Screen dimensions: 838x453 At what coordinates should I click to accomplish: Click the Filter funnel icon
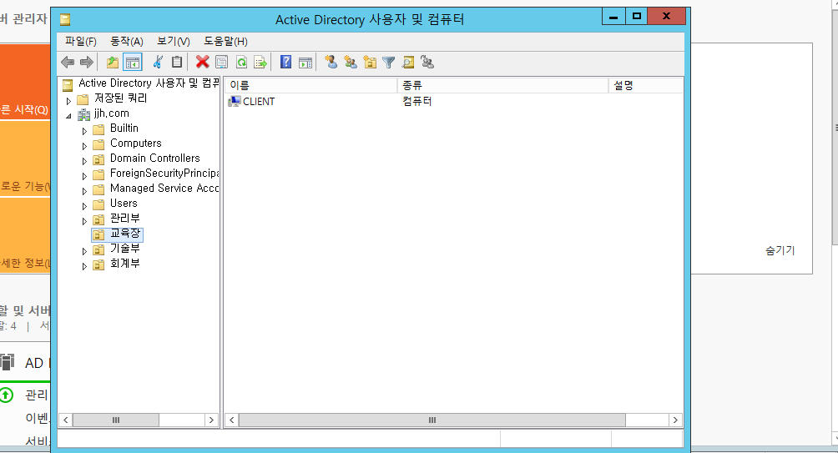(x=389, y=63)
